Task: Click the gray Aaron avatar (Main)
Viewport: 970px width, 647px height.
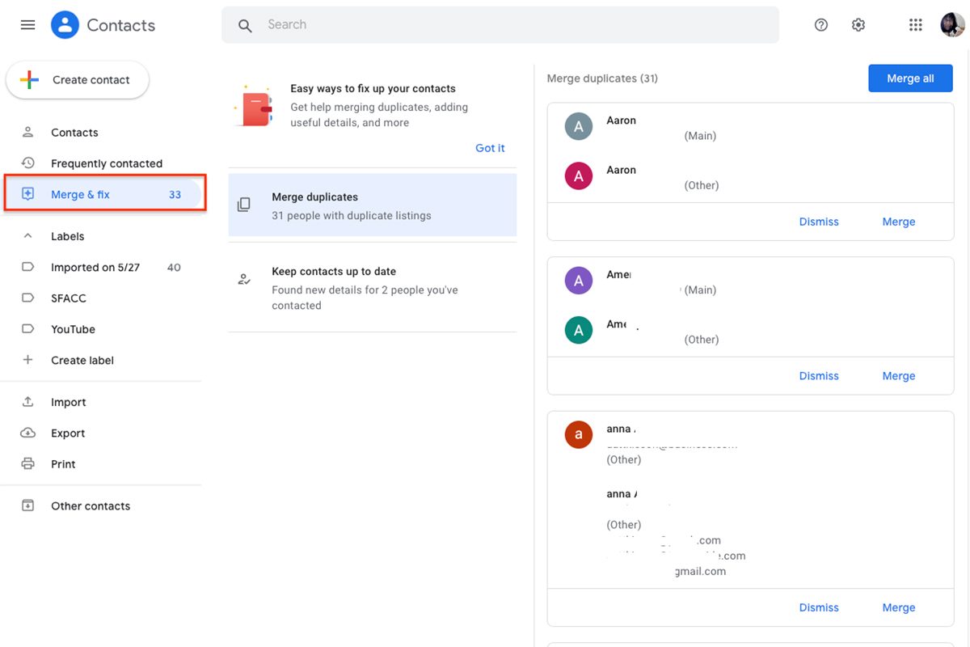Action: click(578, 127)
